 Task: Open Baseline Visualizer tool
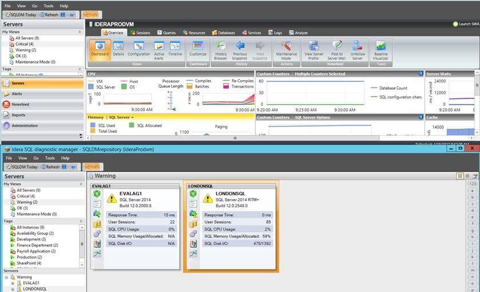coord(381,50)
